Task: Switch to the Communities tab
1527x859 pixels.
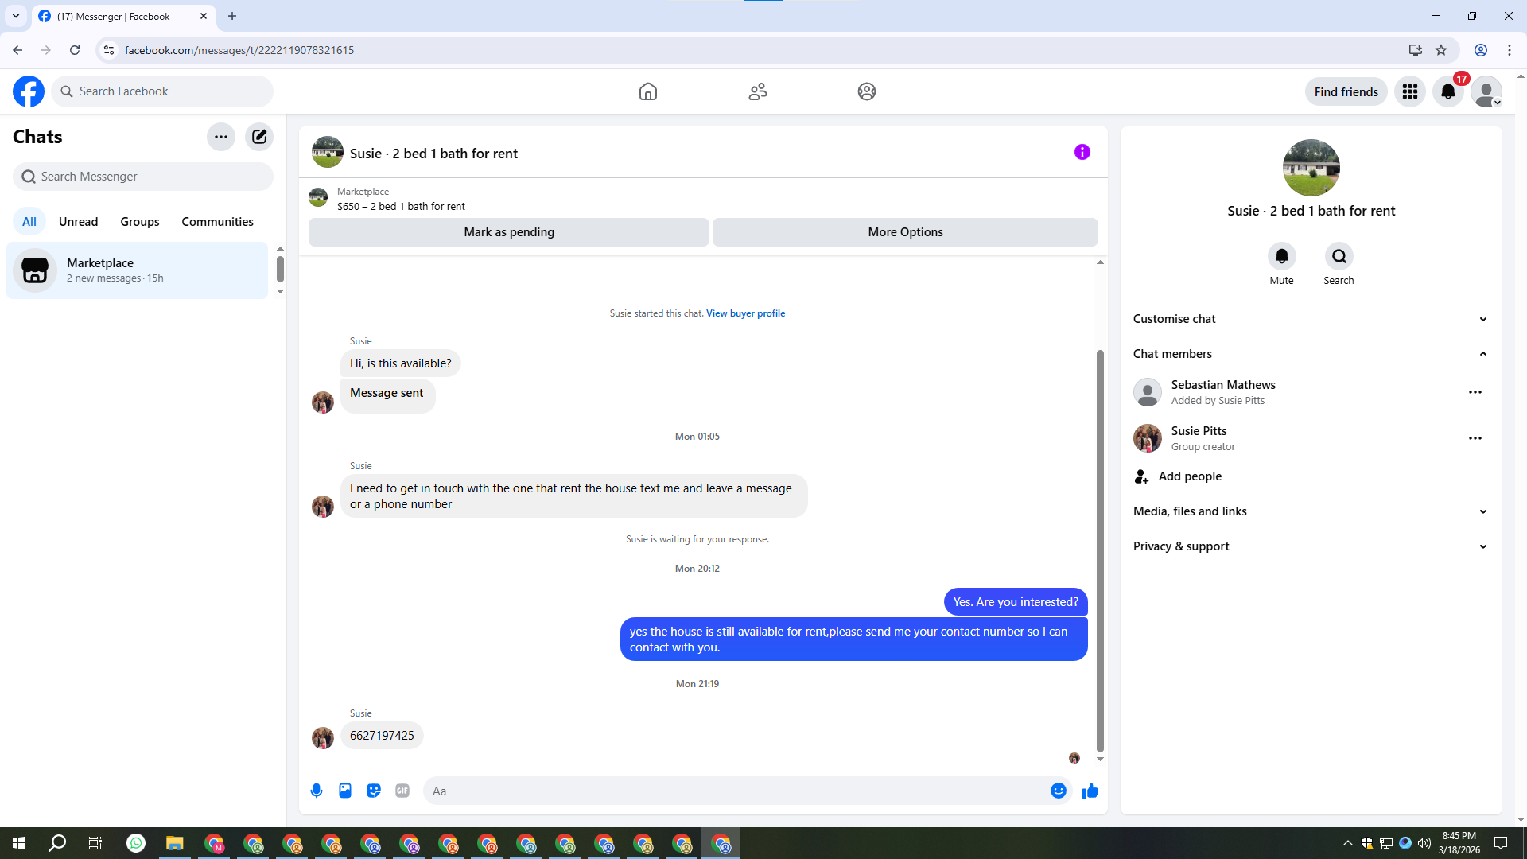Action: (x=217, y=222)
